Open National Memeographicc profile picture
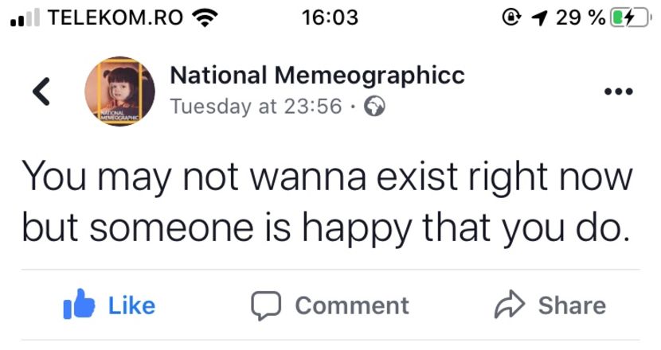Image resolution: width=661 pixels, height=350 pixels. [x=119, y=91]
